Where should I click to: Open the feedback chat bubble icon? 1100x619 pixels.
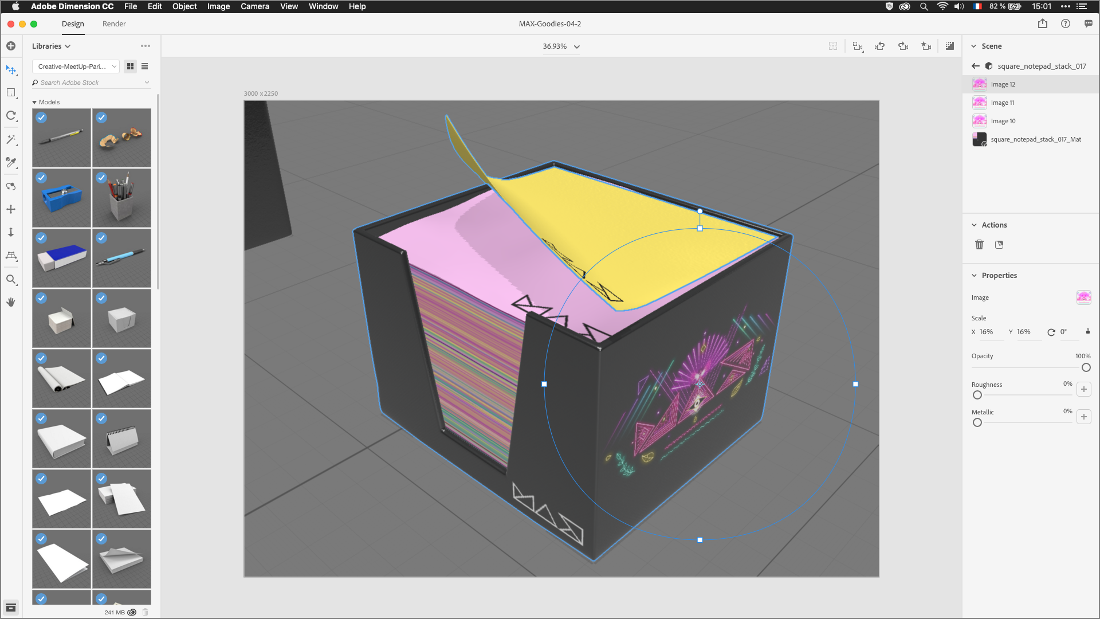(x=1089, y=23)
